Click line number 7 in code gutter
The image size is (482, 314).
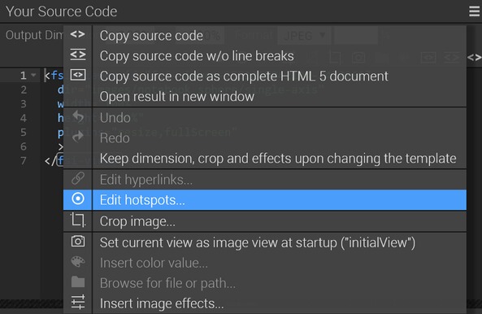pos(24,160)
